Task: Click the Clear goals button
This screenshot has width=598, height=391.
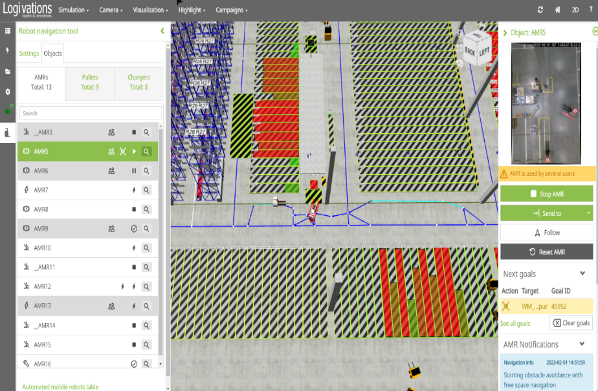Action: [x=571, y=323]
